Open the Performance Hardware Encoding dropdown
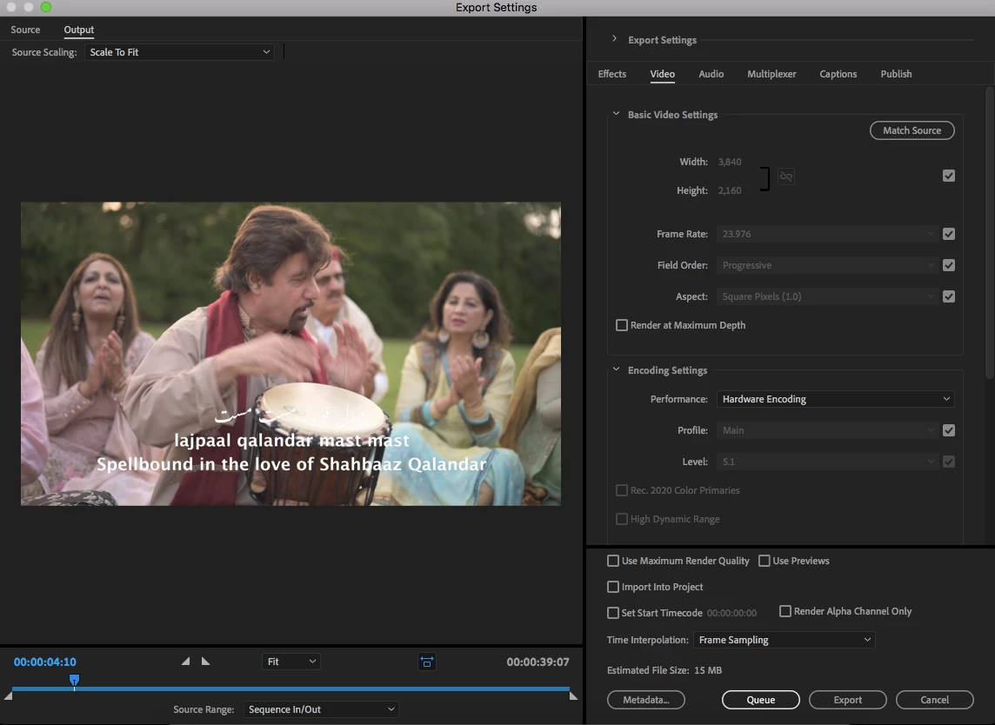The width and height of the screenshot is (995, 725). [x=836, y=399]
